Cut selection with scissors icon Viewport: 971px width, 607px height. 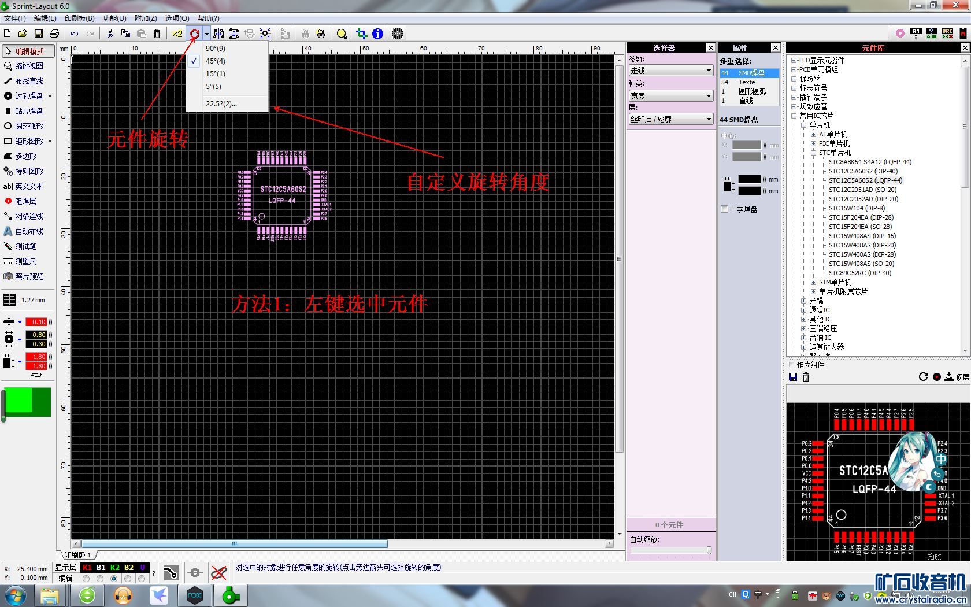(x=110, y=34)
